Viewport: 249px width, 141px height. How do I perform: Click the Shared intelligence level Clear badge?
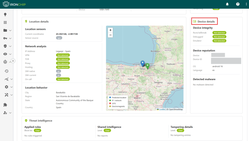click(107, 131)
